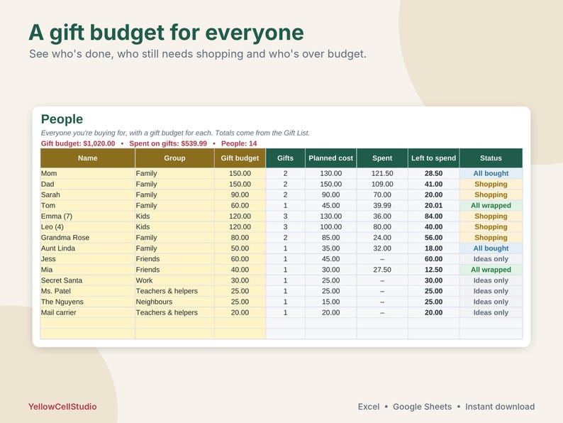563x423 pixels.
Task: Click Emma's Left to spend 84.00
Action: [x=433, y=216]
